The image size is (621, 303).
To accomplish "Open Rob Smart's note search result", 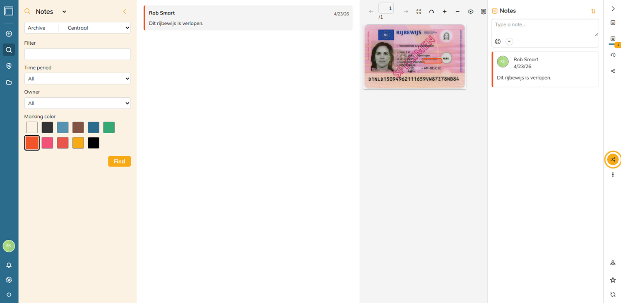I will pyautogui.click(x=248, y=18).
